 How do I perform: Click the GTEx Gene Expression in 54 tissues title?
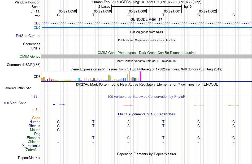[x=146, y=69]
